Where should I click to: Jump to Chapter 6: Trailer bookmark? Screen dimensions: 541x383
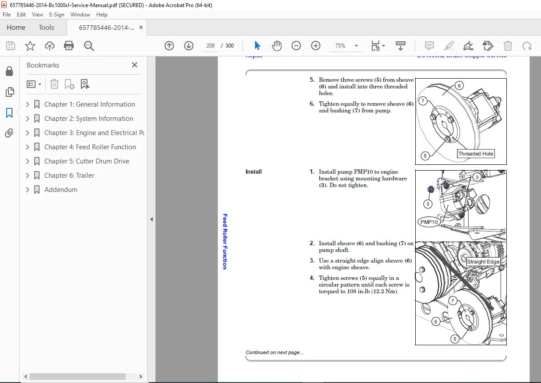click(x=69, y=176)
